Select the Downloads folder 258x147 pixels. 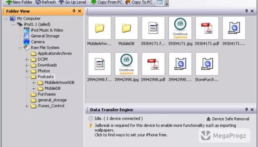pyautogui.click(x=47, y=65)
